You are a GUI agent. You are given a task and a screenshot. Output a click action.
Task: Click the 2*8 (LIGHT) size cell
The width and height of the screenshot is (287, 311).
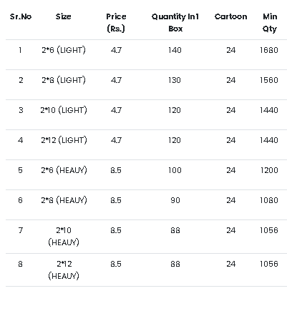pos(64,80)
